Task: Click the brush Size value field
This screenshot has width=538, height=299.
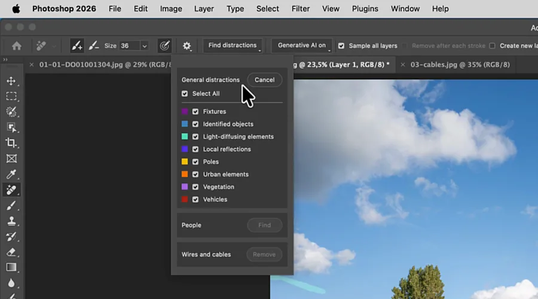Action: pos(130,46)
